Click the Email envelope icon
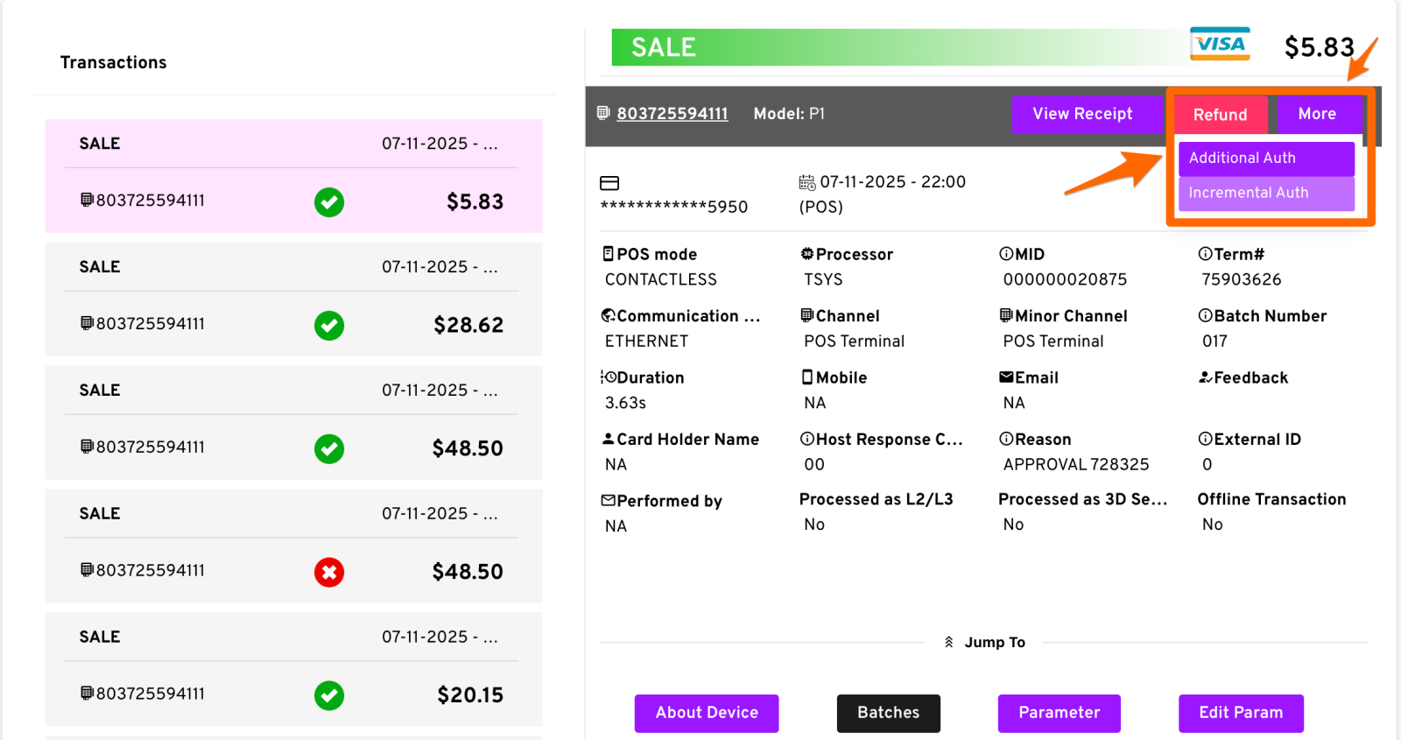This screenshot has width=1401, height=740. click(x=1006, y=377)
